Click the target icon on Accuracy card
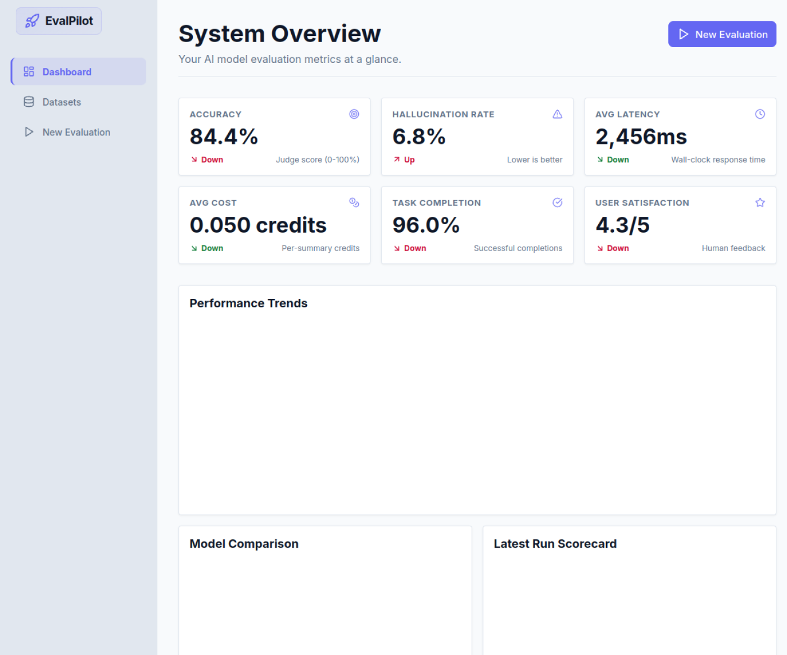This screenshot has height=655, width=787. pyautogui.click(x=354, y=114)
